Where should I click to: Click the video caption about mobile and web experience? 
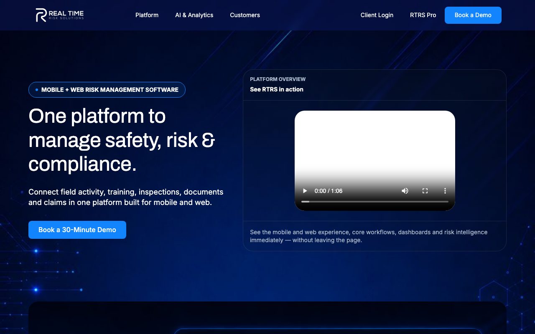[x=369, y=236]
